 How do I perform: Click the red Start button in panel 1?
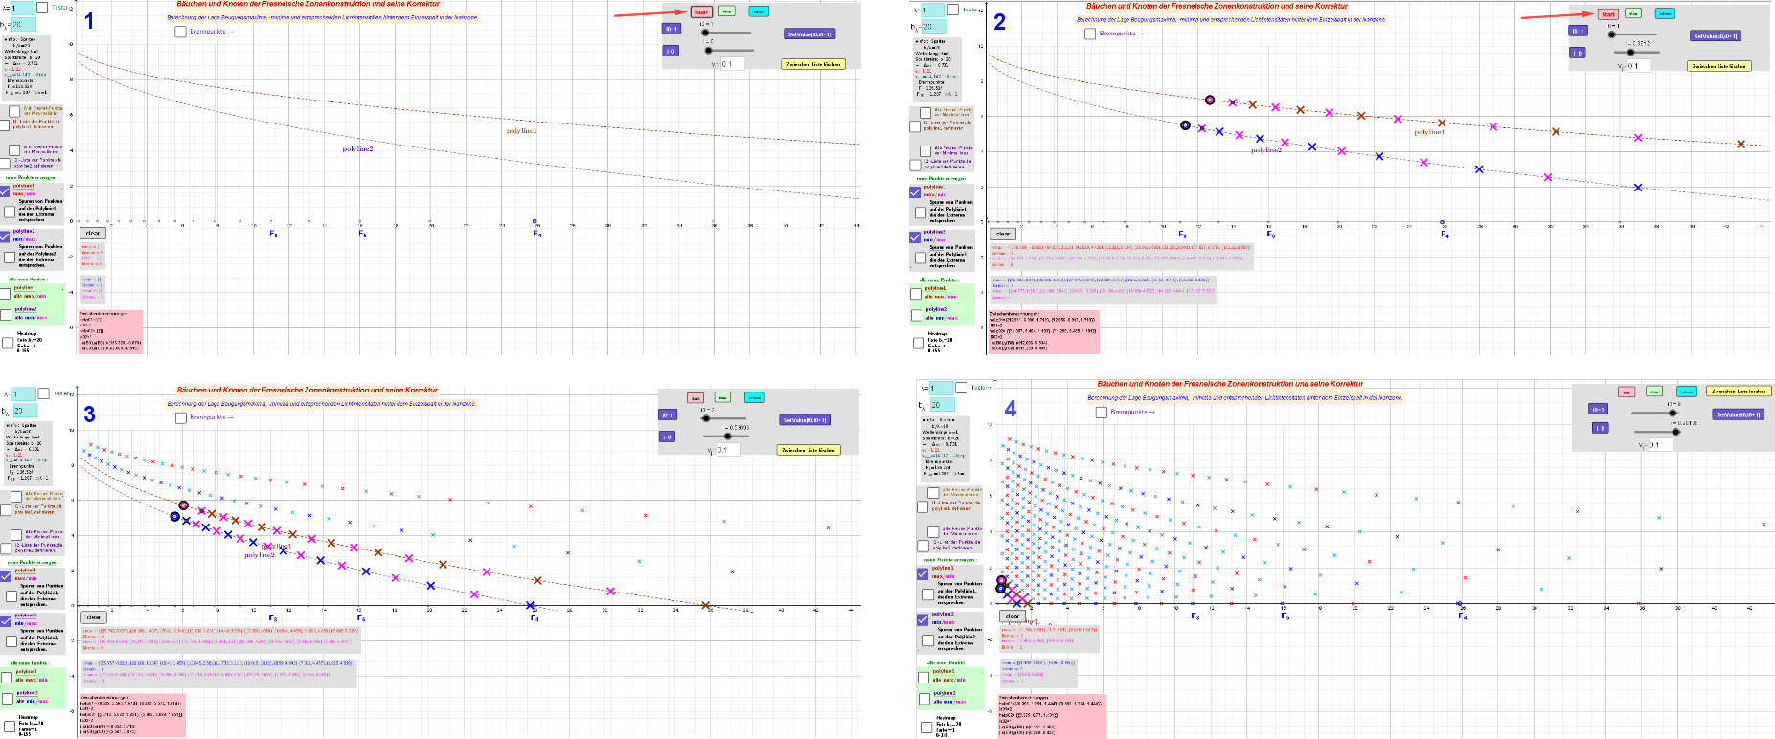click(701, 12)
